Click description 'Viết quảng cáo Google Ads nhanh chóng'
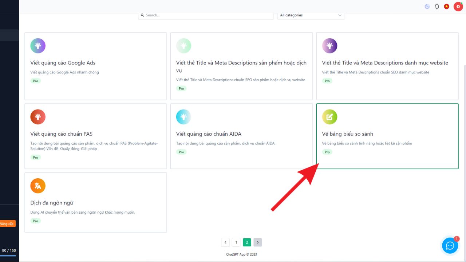Viewport: 466px width, 262px height. 65,72
